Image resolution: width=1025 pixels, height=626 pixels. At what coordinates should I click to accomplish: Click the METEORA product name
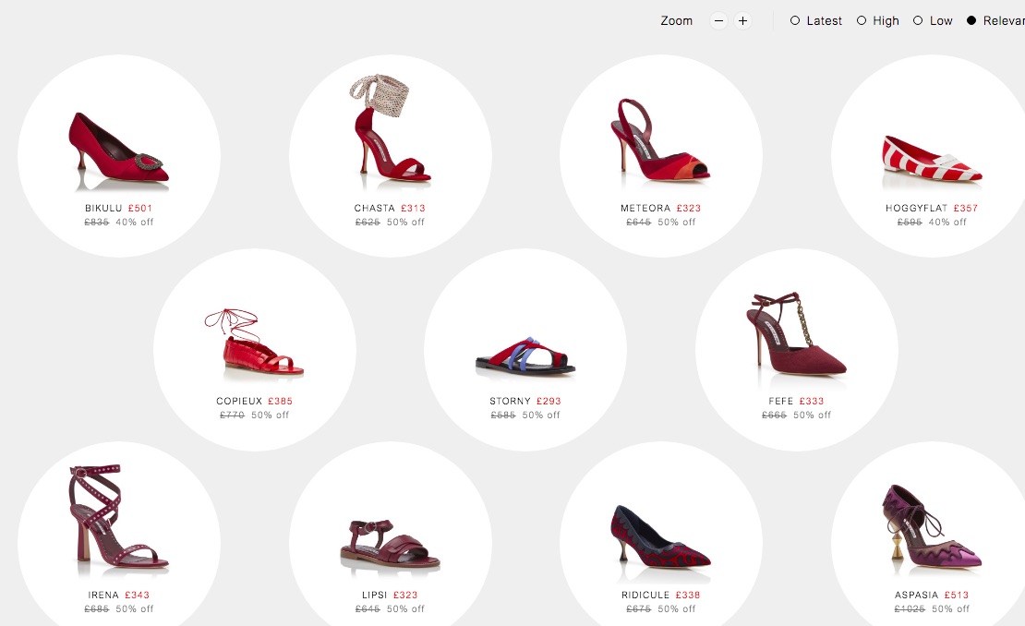point(645,209)
